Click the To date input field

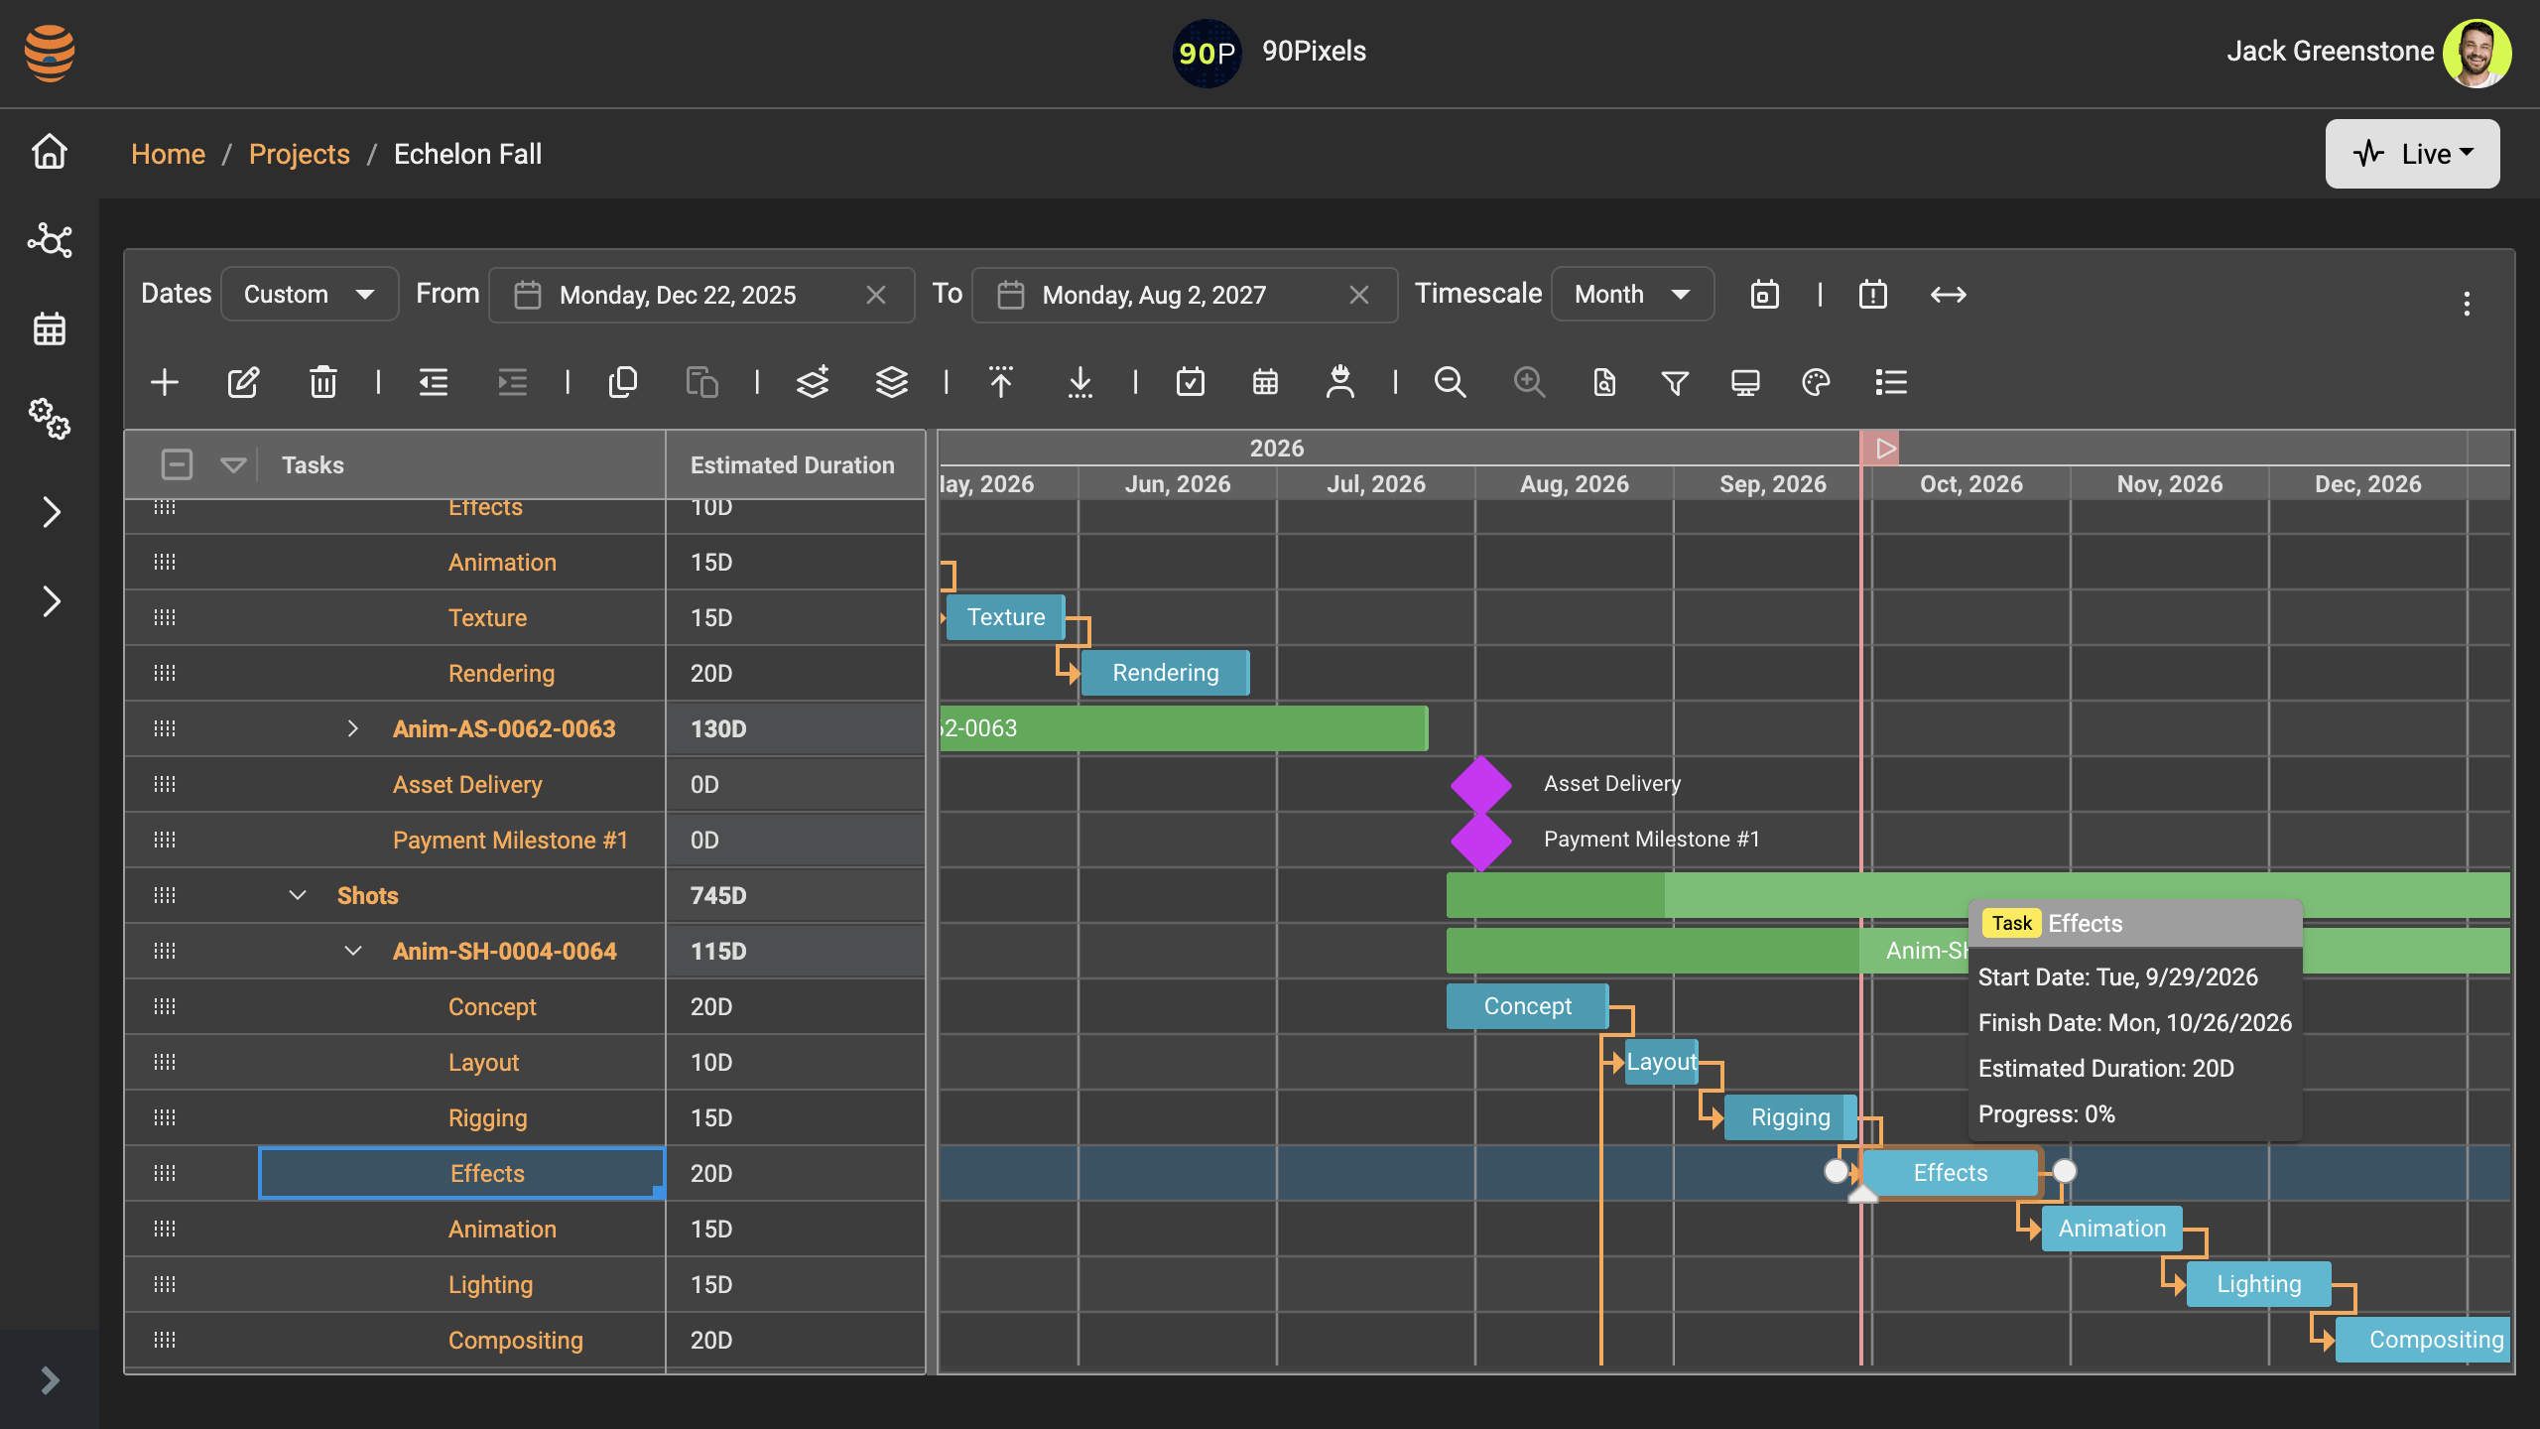1184,295
